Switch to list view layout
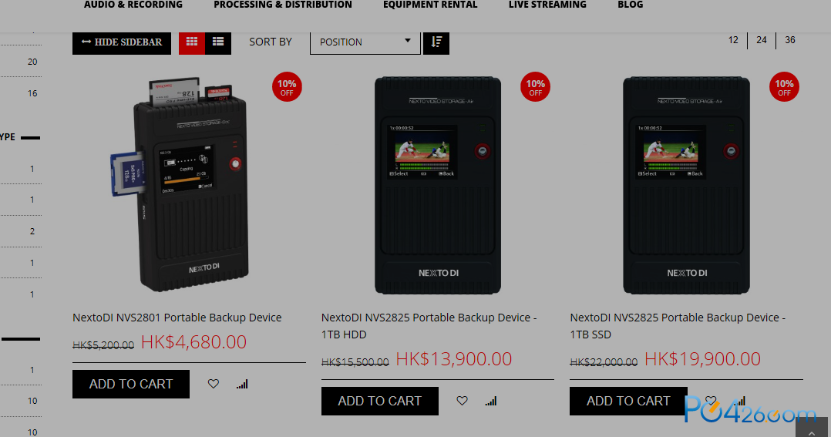The height and width of the screenshot is (437, 831). click(218, 42)
